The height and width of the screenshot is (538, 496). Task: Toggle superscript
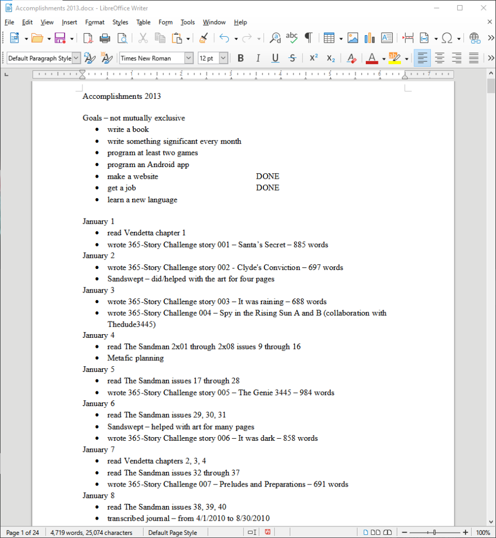[314, 58]
